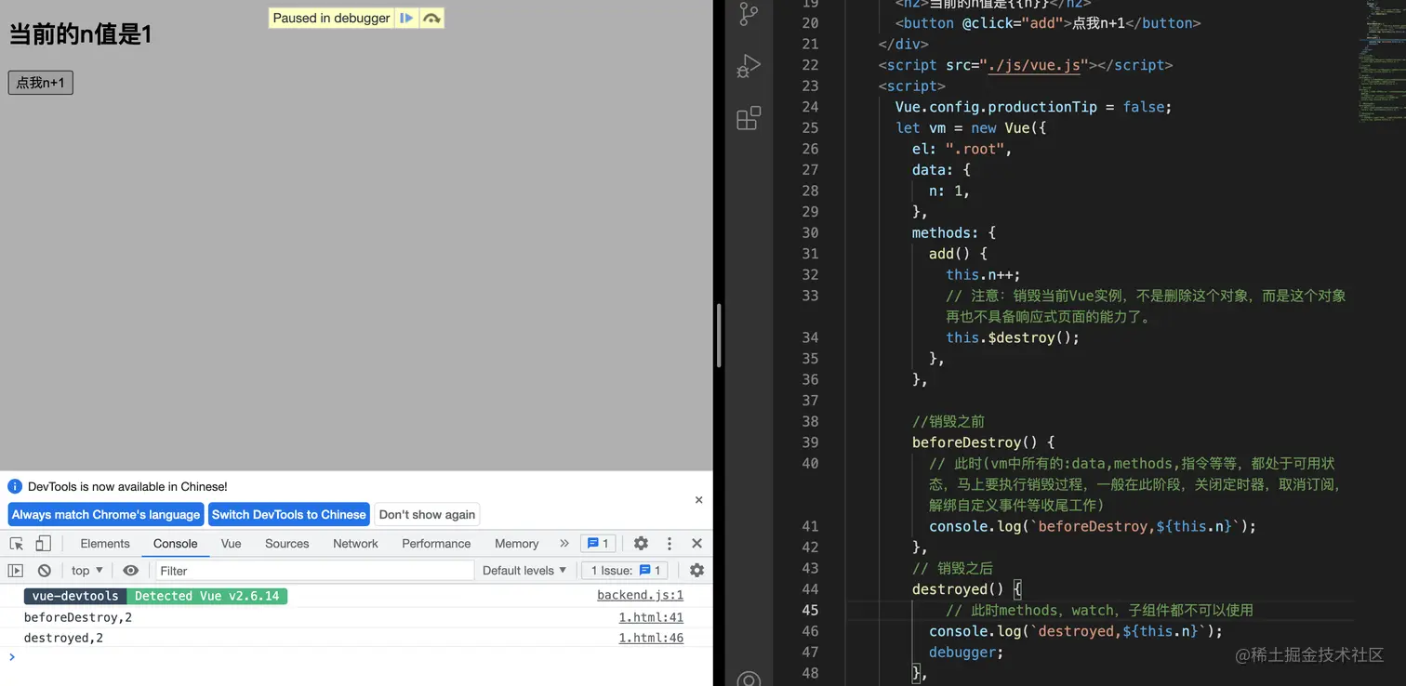Place cursor on the debugger; statement

[966, 653]
